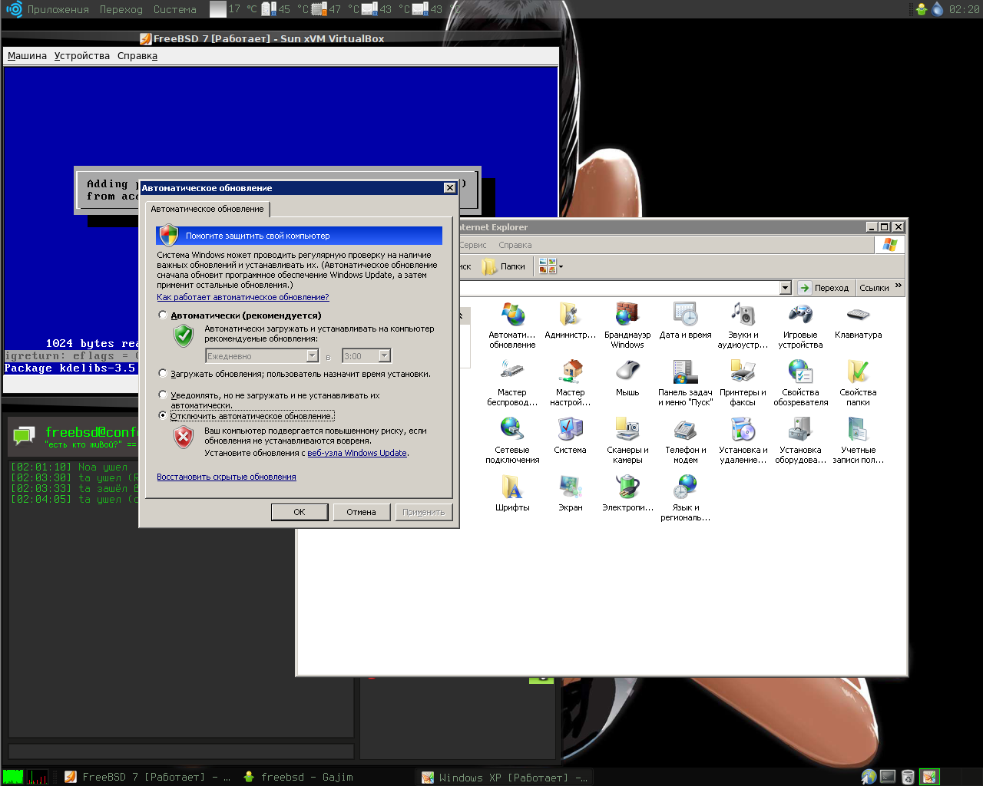
Task: Open Переход menu in top panel
Action: [x=121, y=9]
